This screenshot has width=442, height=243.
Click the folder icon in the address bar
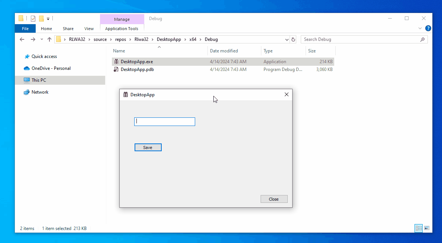(x=59, y=39)
